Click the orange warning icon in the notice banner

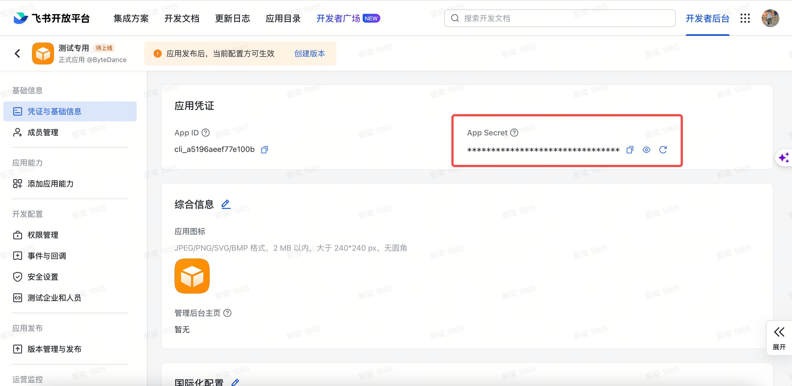tap(157, 53)
